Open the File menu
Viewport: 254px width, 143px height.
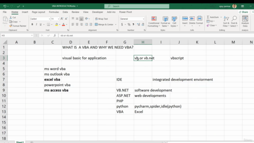point(5,12)
